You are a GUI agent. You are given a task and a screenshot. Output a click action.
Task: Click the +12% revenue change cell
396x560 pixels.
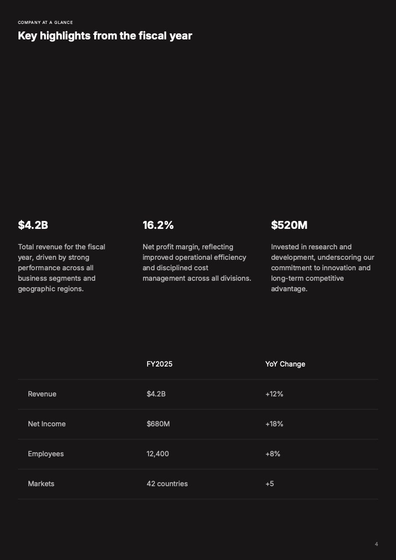pyautogui.click(x=274, y=394)
